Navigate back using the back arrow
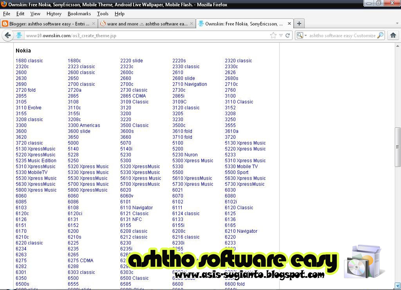This screenshot has height=290, width=401. click(7, 35)
